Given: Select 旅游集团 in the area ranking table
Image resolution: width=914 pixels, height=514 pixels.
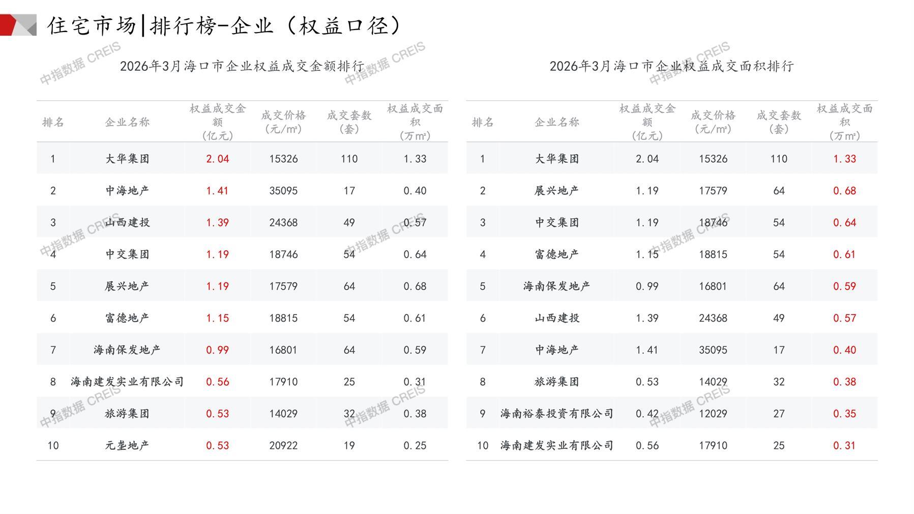Looking at the screenshot, I should coord(556,382).
